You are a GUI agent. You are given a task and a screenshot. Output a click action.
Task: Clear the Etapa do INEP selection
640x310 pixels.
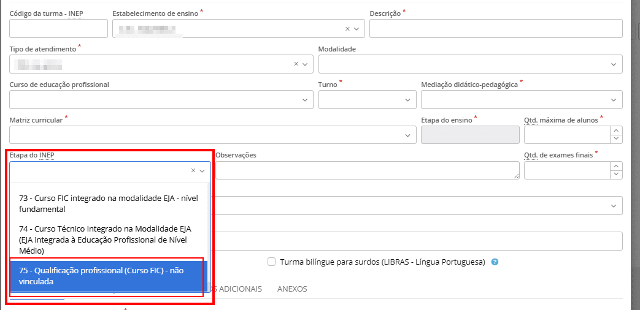tap(193, 171)
